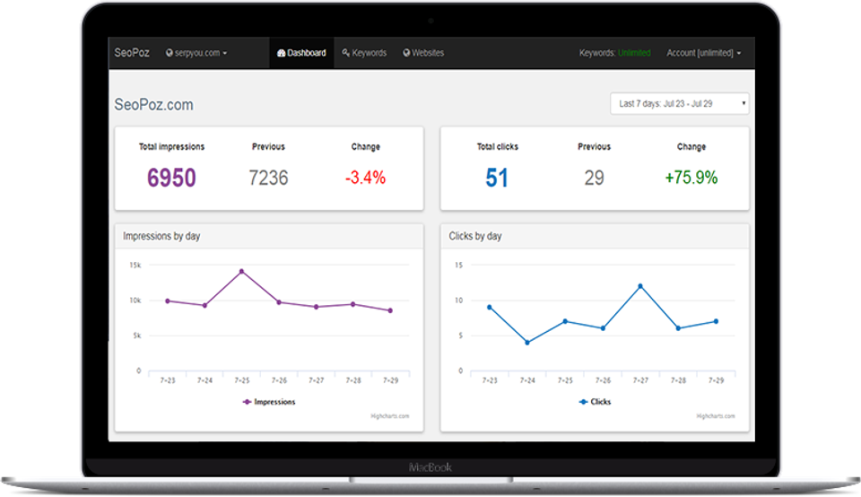Open Highcharts.com link under Clicks chart
This screenshot has width=861, height=497.
(716, 415)
